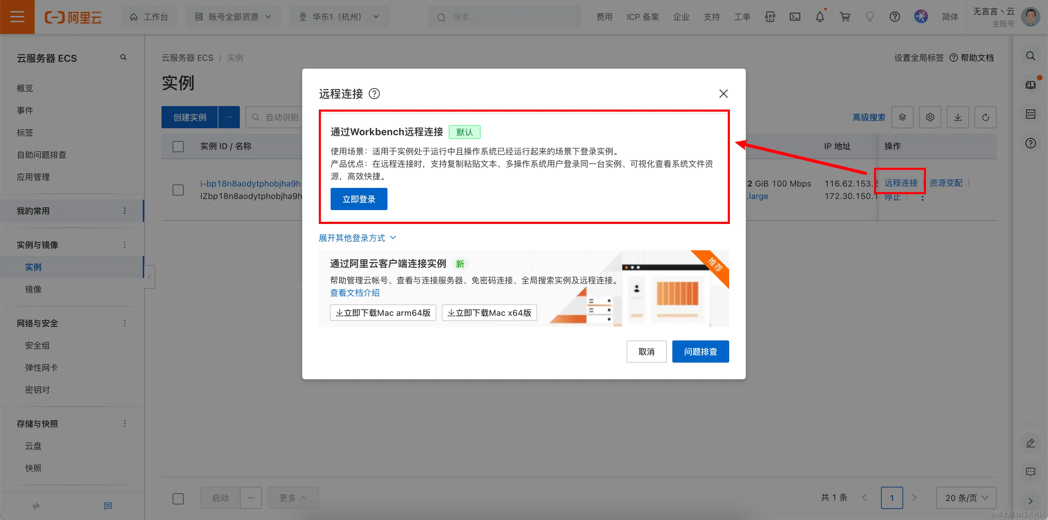Viewport: 1048px width, 520px height.
Task: Click the 查看文档介绍 link
Action: (354, 293)
